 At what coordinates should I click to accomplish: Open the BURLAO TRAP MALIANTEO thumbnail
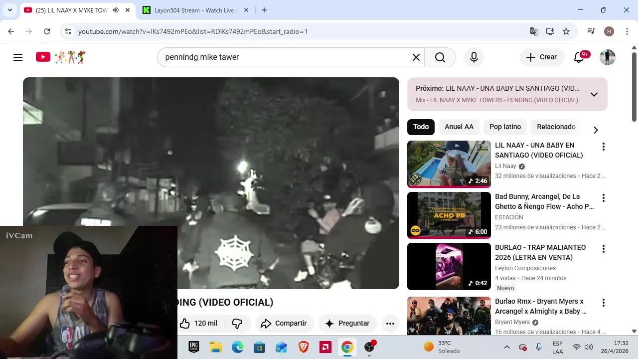pos(449,266)
